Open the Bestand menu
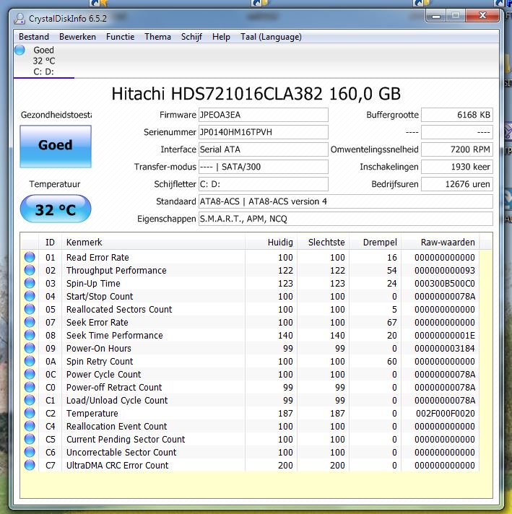The width and height of the screenshot is (512, 514). [x=34, y=37]
